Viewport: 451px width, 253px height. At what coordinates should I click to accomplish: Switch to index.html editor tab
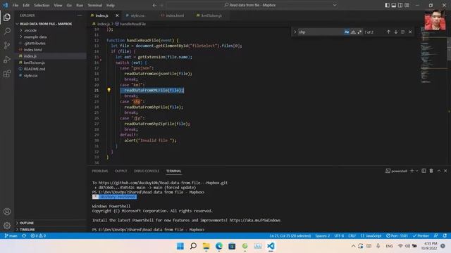(175, 15)
